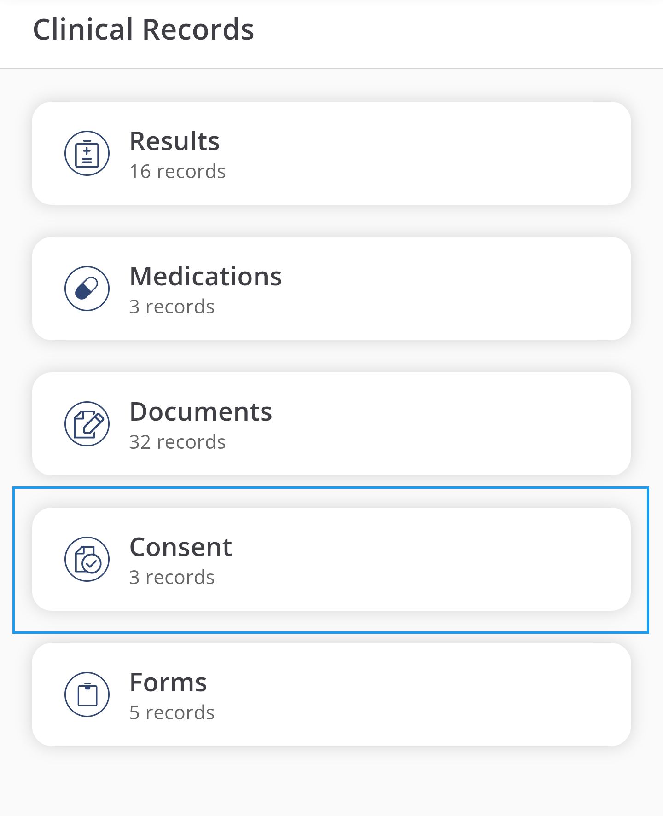
Task: Open the Forms heading
Action: [168, 682]
